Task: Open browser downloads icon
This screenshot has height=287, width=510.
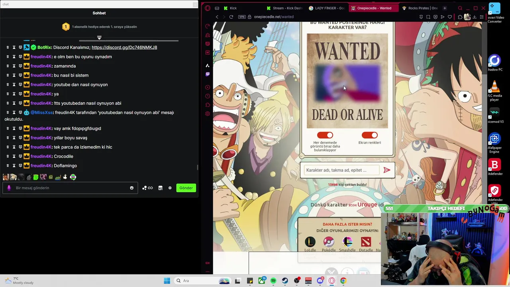Action: (x=475, y=17)
